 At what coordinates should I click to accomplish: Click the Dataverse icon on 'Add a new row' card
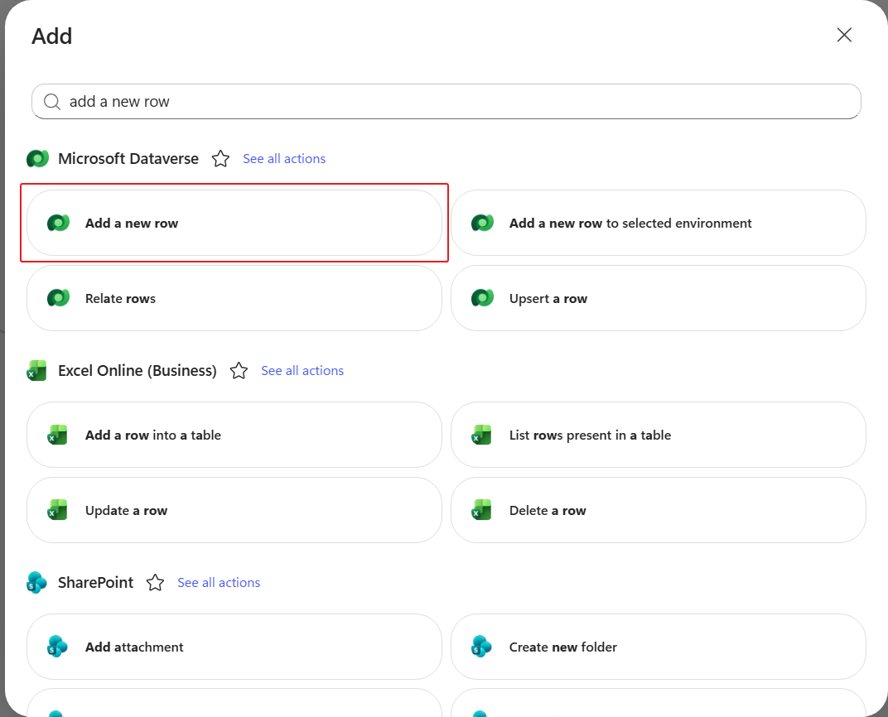tap(58, 223)
